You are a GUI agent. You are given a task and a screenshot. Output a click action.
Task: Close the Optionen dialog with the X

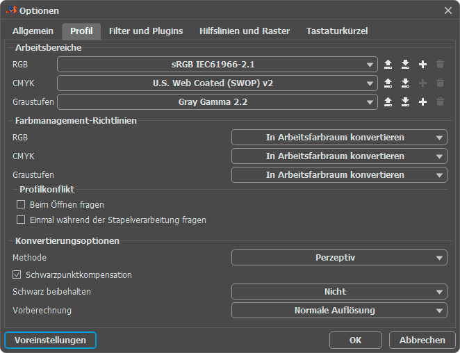(x=447, y=10)
